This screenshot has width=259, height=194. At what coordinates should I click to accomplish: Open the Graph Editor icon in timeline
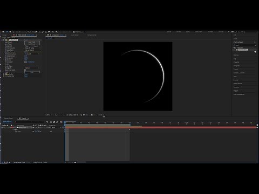(61, 122)
